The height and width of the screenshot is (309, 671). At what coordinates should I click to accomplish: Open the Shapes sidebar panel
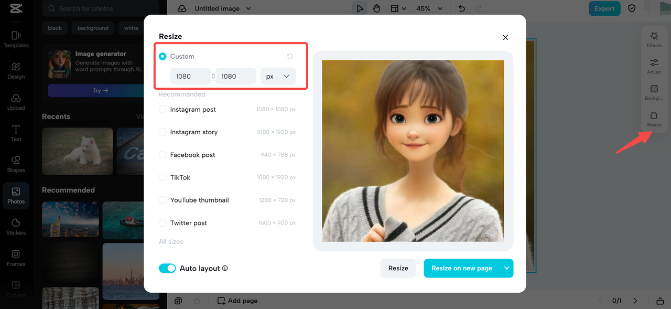(16, 164)
